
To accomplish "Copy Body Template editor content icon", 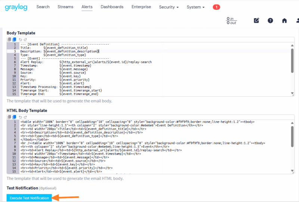I will pyautogui.click(x=9, y=40).
